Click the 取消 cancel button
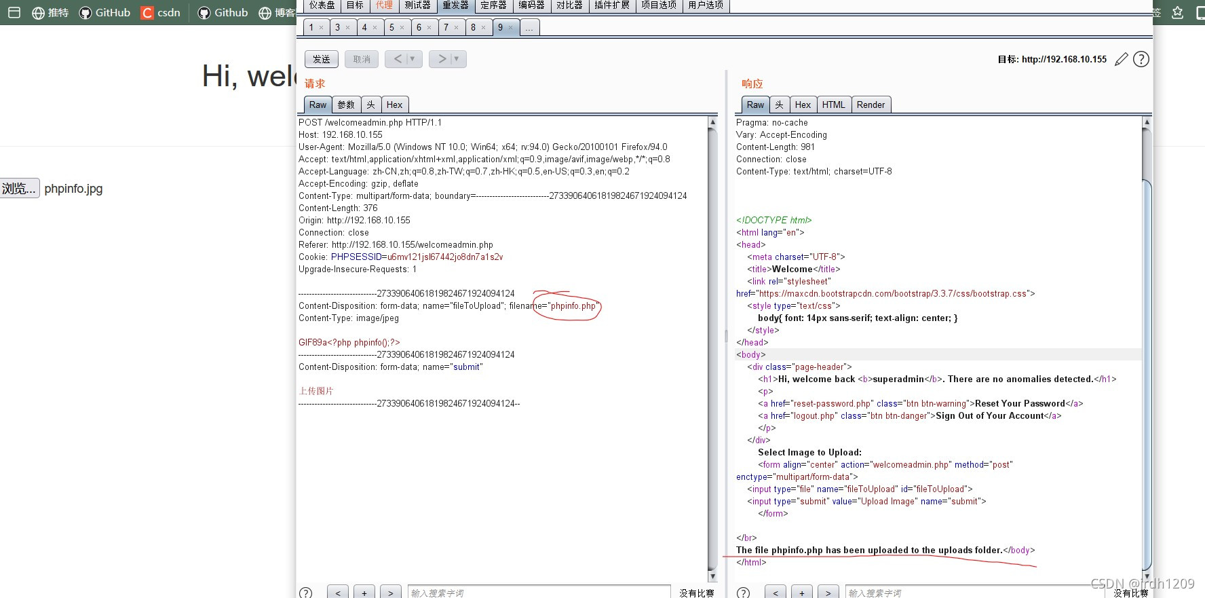Viewport: 1205px width, 598px height. point(362,59)
